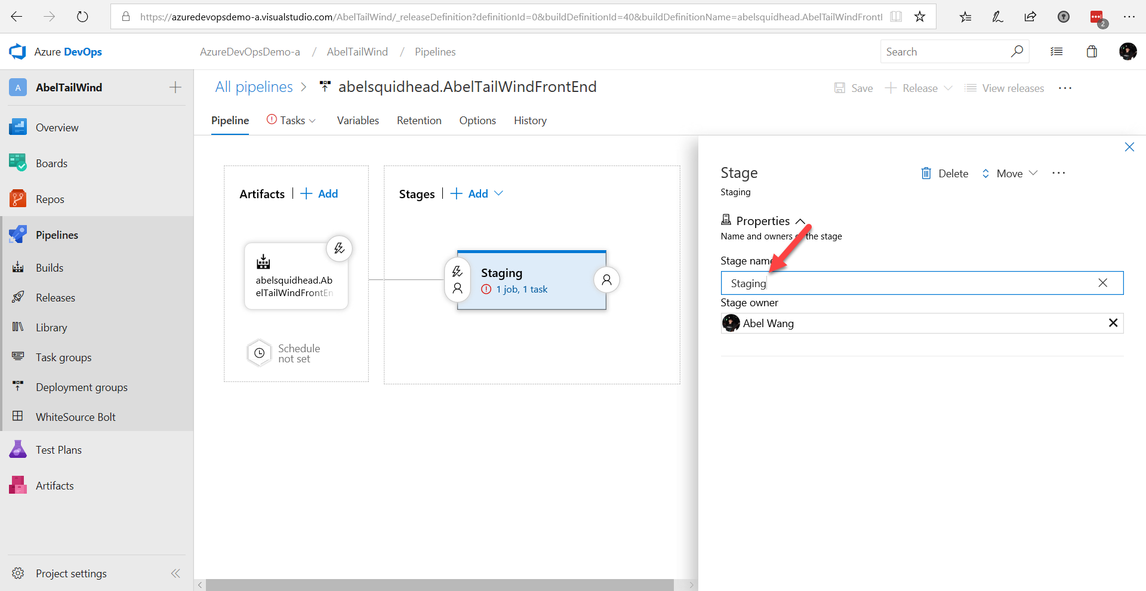Screen dimensions: 1146x591
Task: Select the Pipeline tab
Action: coord(230,121)
